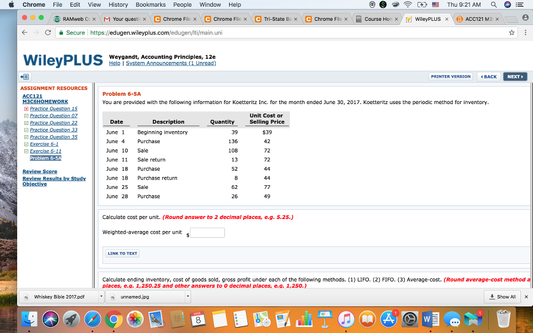Reload the WileyPLUS page
533x333 pixels.
(x=48, y=33)
